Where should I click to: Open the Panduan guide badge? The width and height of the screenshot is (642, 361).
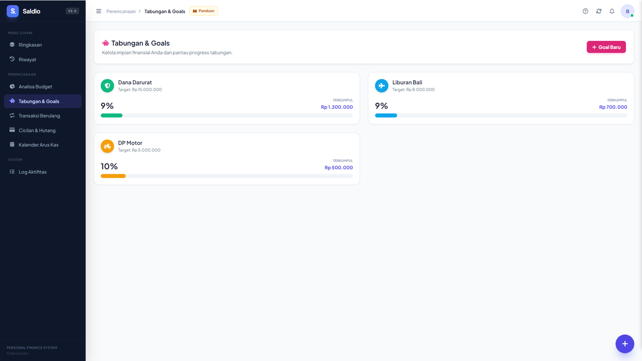point(204,11)
